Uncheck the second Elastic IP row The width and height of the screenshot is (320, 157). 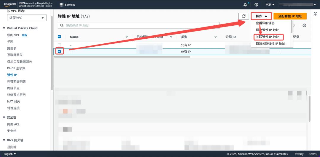(59, 51)
